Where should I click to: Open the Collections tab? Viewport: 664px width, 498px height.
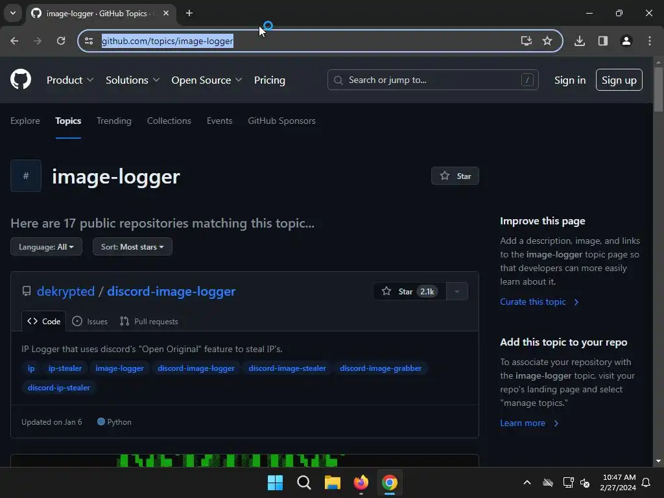pyautogui.click(x=169, y=121)
